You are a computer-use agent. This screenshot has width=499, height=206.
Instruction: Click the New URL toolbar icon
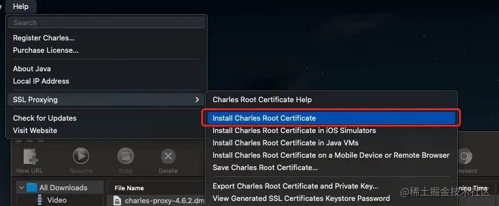(30, 157)
